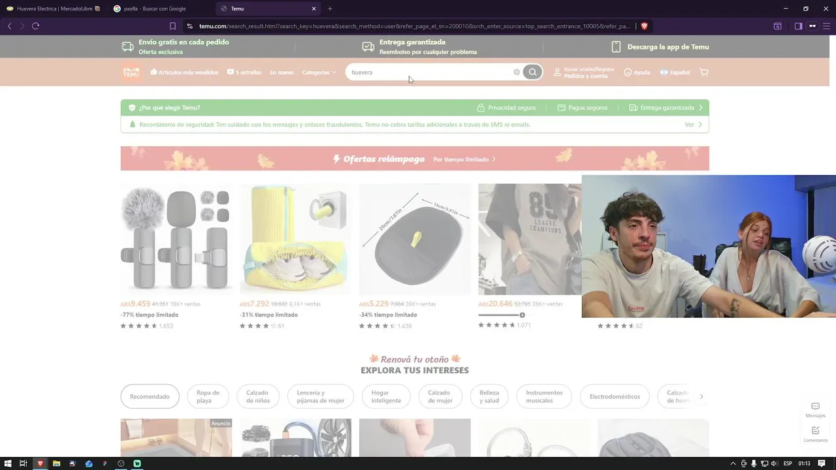The width and height of the screenshot is (836, 470).
Task: Go to the Temu logo home
Action: (x=131, y=72)
